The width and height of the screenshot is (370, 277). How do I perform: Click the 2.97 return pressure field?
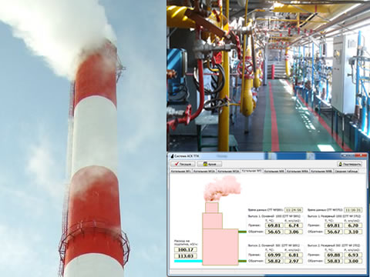point(294,261)
